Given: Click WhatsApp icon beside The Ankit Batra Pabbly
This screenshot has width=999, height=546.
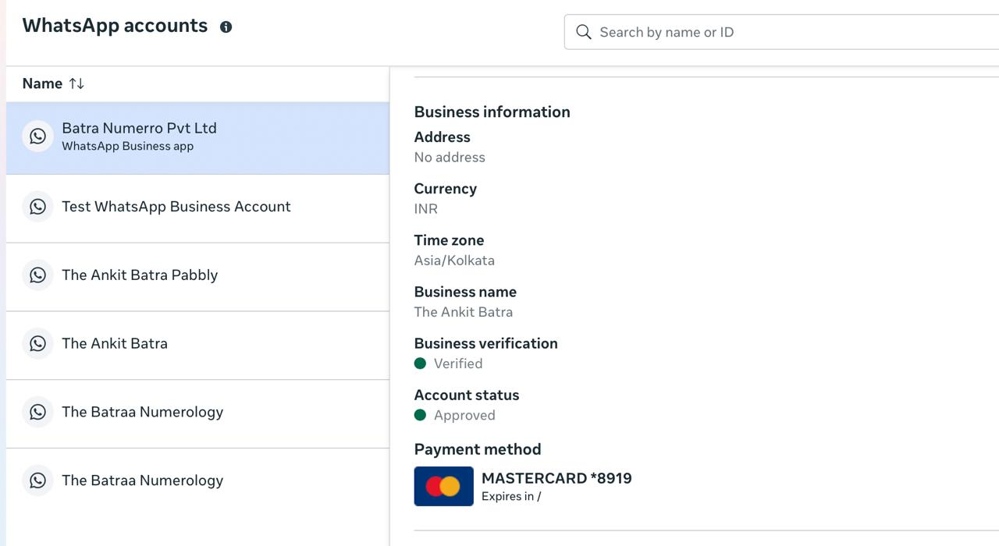Looking at the screenshot, I should pyautogui.click(x=37, y=275).
